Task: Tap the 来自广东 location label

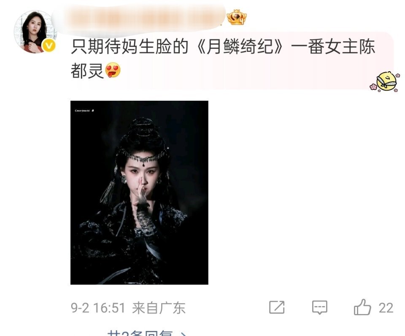Action: pos(159,308)
